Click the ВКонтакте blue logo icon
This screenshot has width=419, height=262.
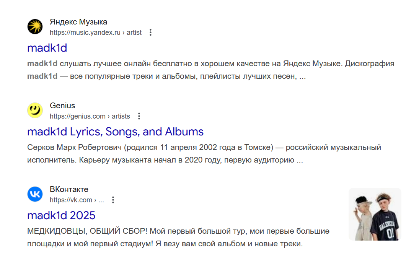pos(35,194)
